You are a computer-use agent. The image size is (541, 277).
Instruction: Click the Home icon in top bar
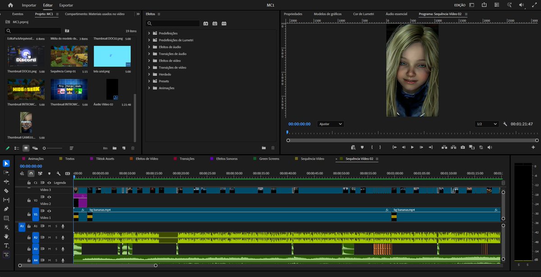[10, 5]
